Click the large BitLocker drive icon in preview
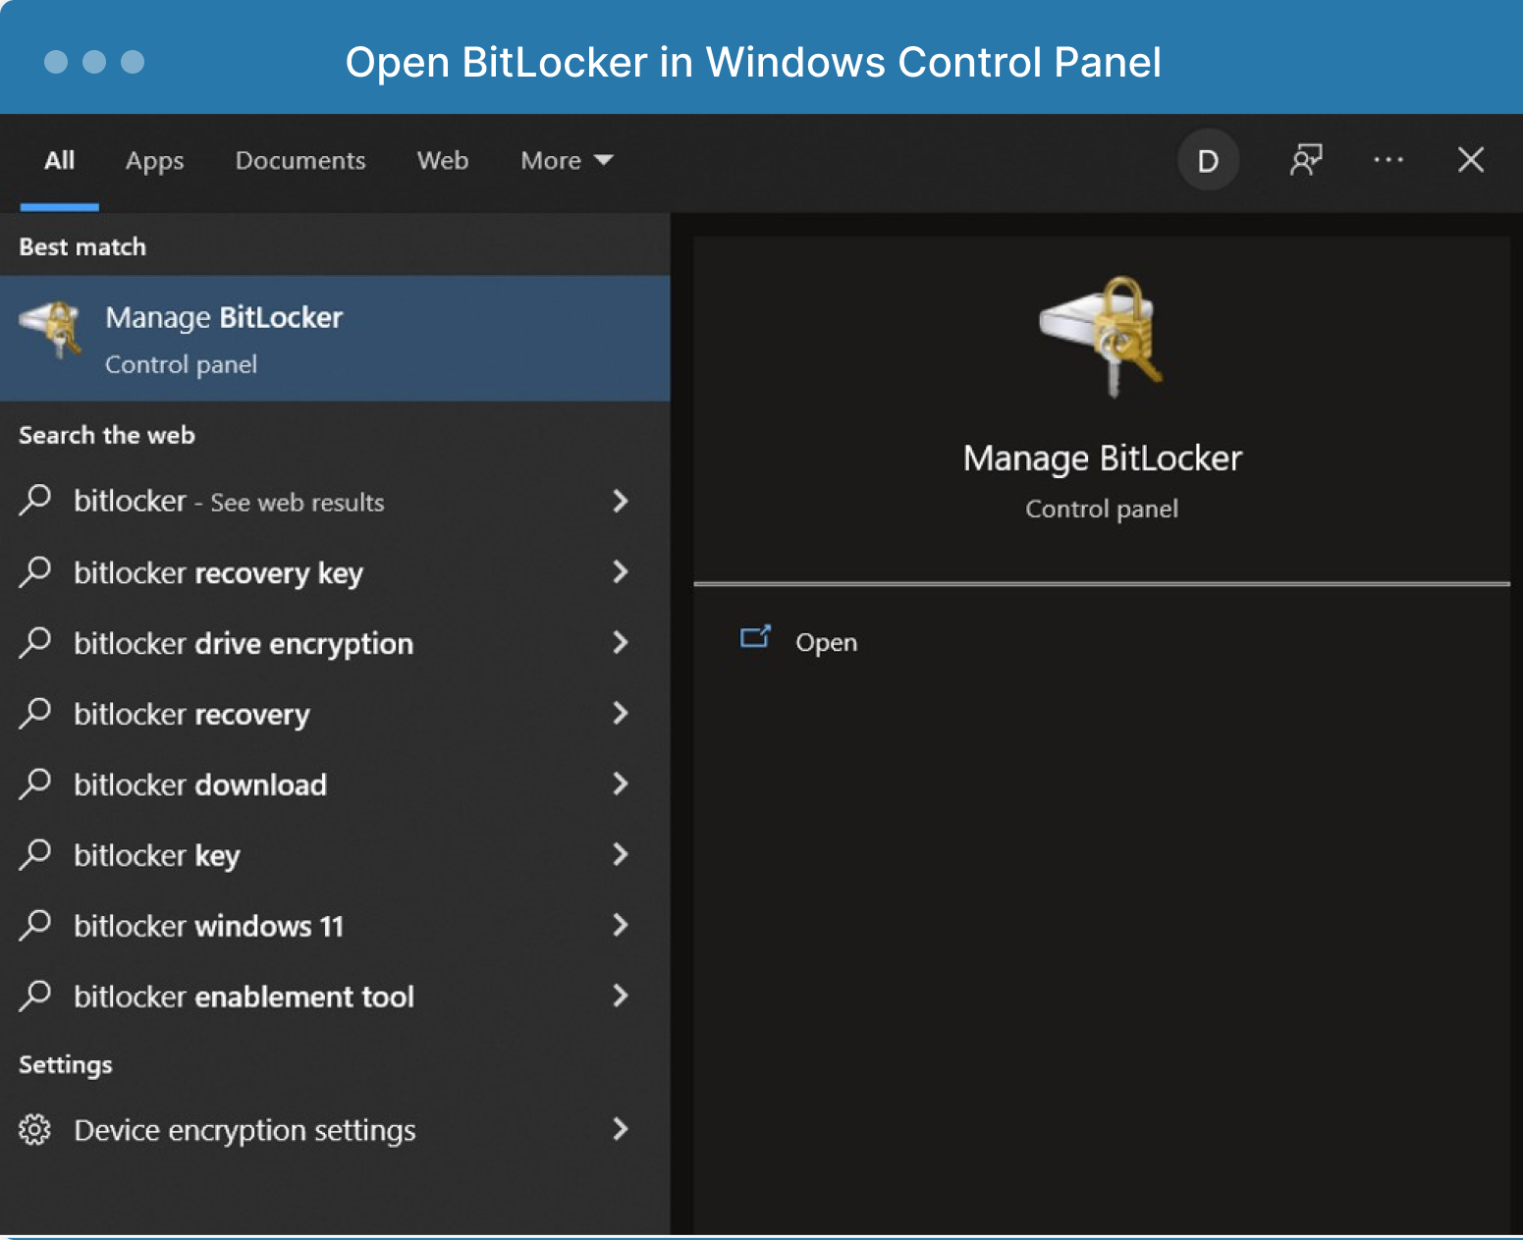Viewport: 1523px width, 1240px height. click(1102, 337)
